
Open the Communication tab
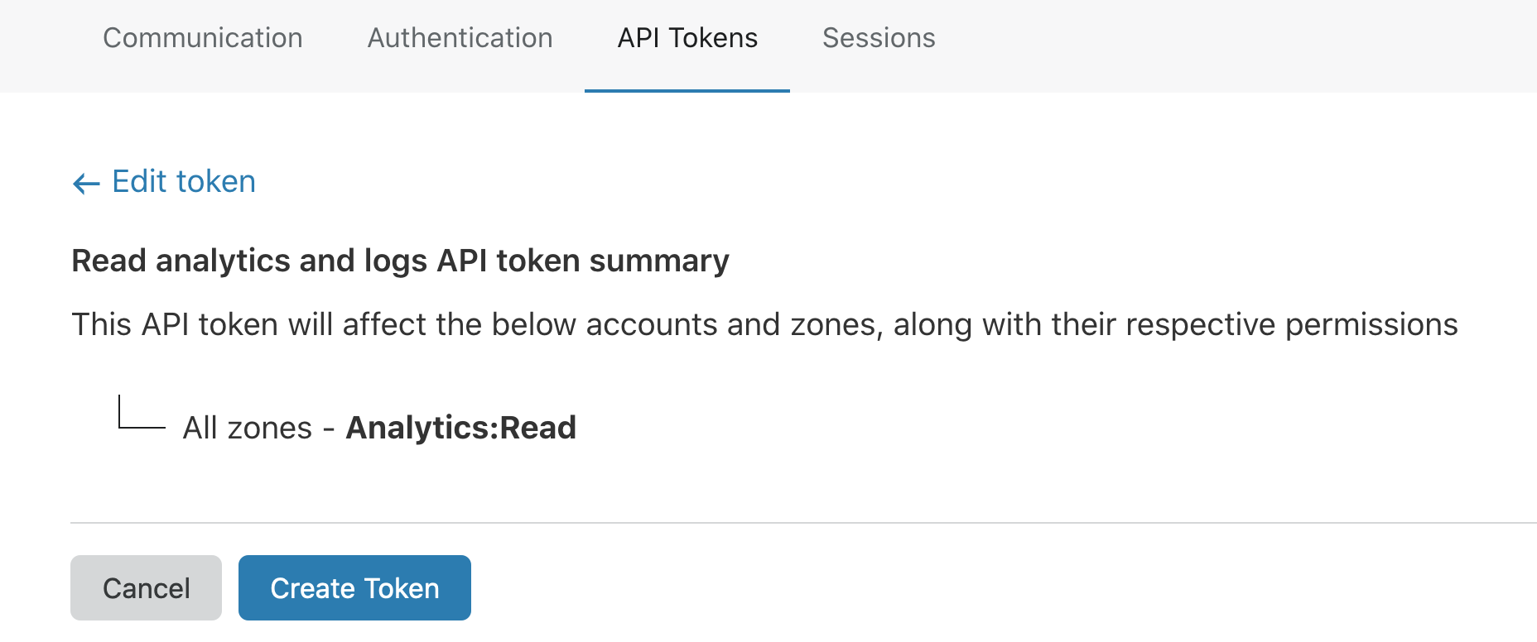(203, 38)
